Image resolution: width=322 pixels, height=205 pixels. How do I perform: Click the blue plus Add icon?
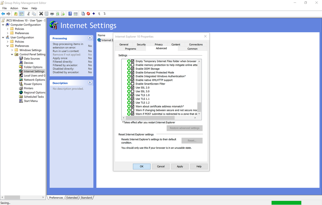tap(94, 14)
